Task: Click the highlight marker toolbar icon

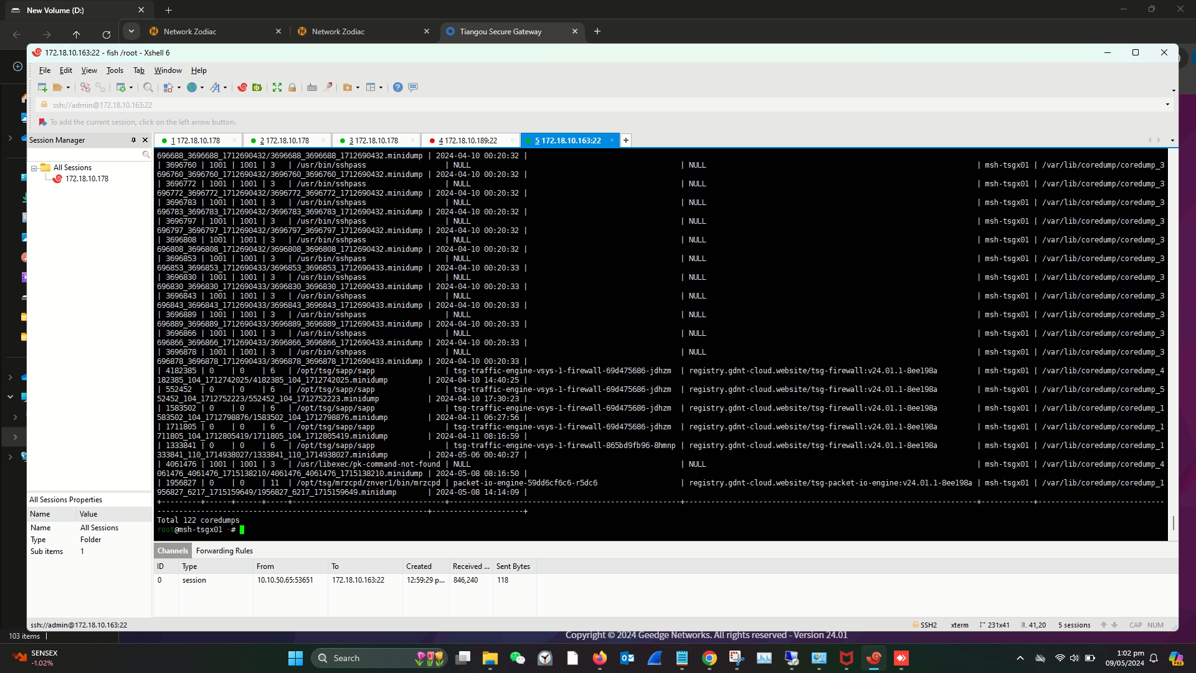Action: pyautogui.click(x=328, y=87)
